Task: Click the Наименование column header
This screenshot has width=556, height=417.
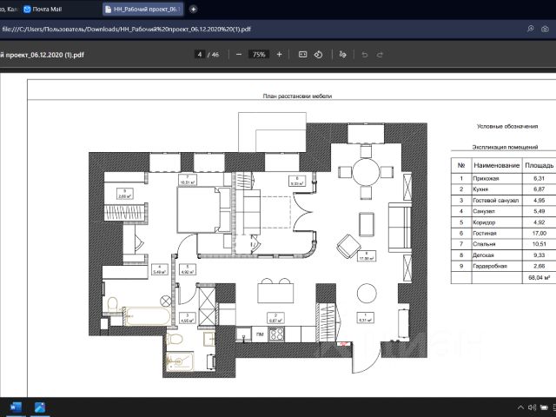Action: click(x=496, y=165)
